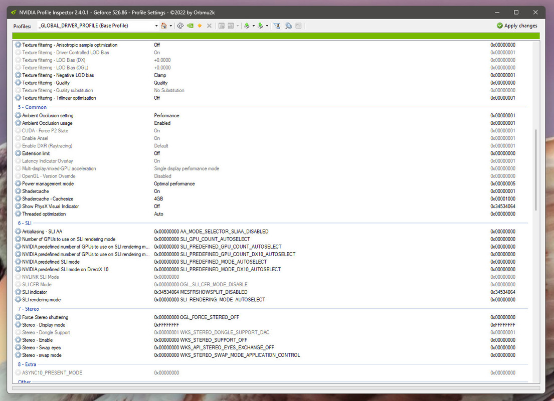Select the 'Stereo - Dongle Support' row name

click(46, 332)
